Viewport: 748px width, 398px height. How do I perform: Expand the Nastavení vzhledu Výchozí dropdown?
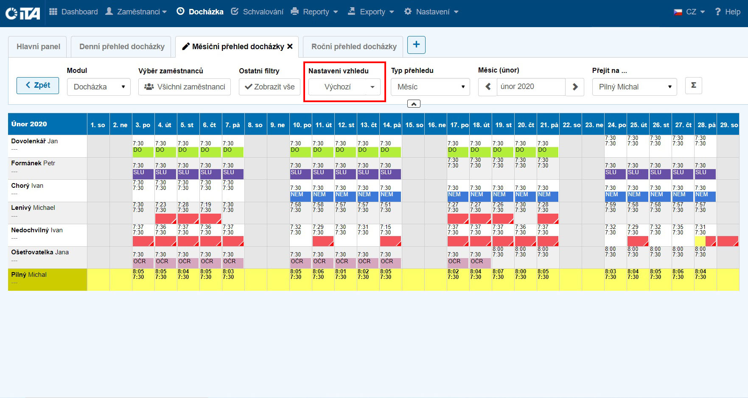click(344, 87)
